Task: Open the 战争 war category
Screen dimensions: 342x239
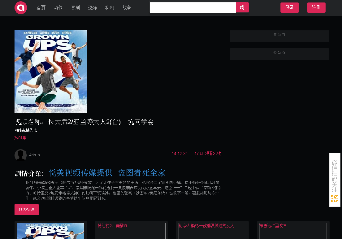Action: coord(127,8)
